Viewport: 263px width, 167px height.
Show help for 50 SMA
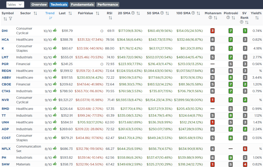pyautogui.click(x=162, y=13)
